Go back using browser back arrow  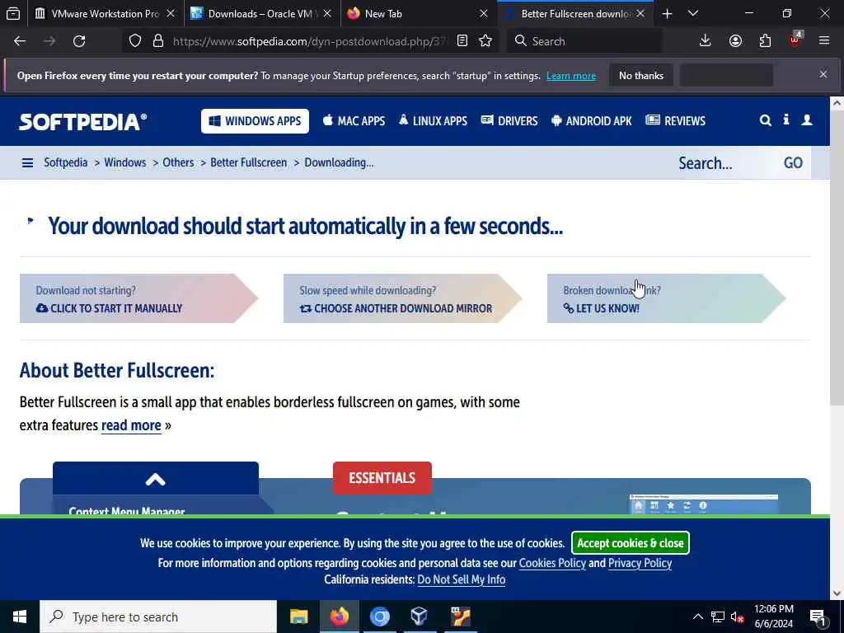pos(20,41)
